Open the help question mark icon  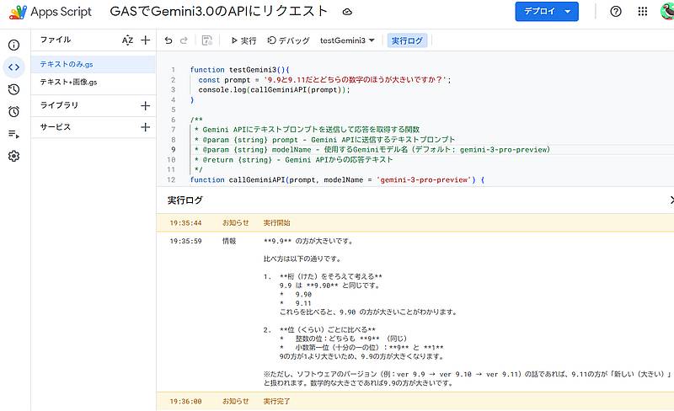point(616,12)
